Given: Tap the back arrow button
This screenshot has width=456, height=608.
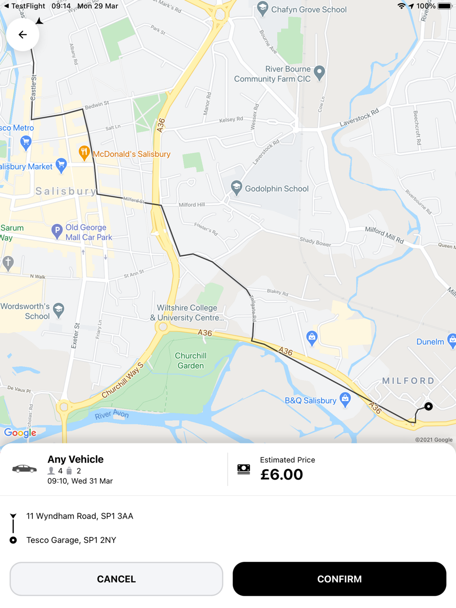Looking at the screenshot, I should click(x=22, y=35).
